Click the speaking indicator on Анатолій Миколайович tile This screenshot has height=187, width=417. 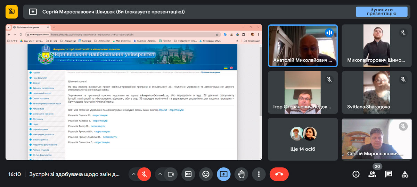pyautogui.click(x=329, y=33)
